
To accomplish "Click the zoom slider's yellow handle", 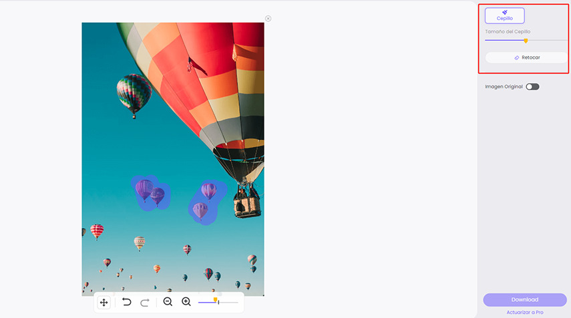I will click(215, 301).
